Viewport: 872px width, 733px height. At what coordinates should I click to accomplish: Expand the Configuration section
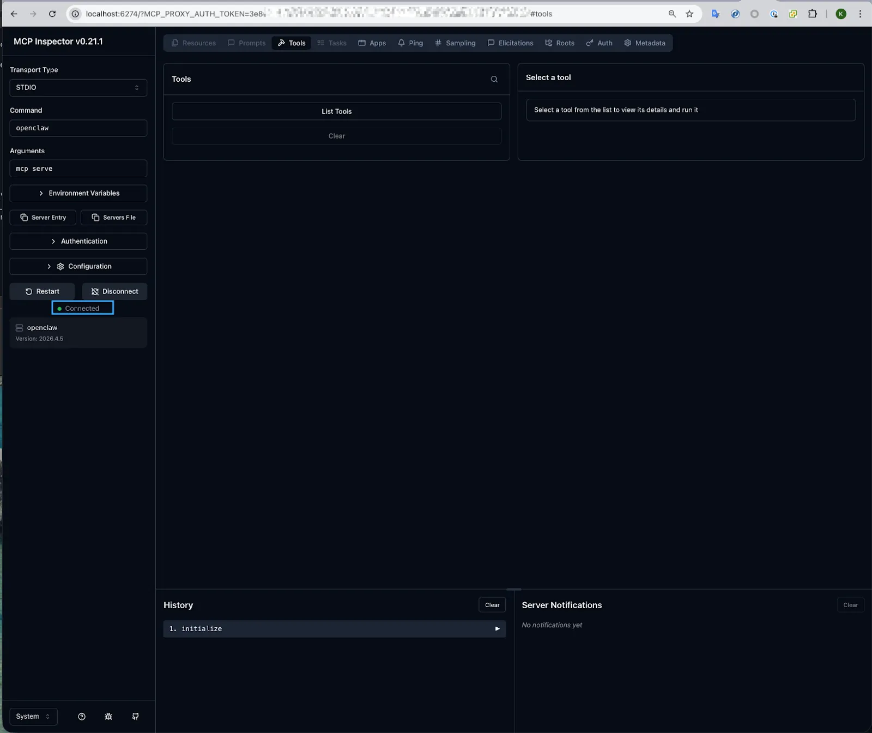tap(78, 266)
